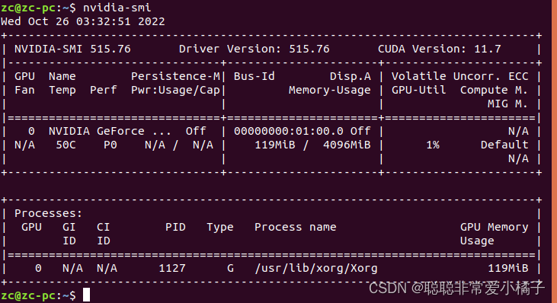Click the terminal cursor at the last prompt
557x303 pixels.
click(86, 295)
